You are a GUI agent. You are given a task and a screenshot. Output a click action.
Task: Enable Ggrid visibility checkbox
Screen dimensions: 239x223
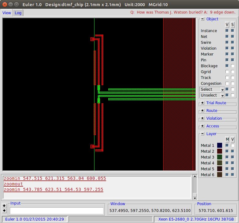click(x=227, y=72)
